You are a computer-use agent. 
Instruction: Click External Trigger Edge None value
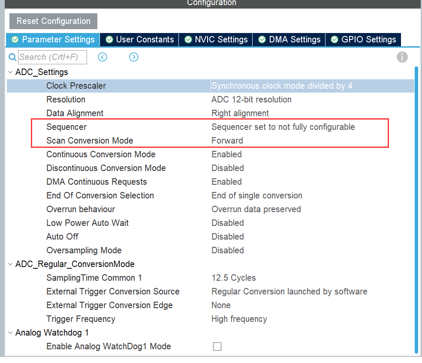(221, 305)
